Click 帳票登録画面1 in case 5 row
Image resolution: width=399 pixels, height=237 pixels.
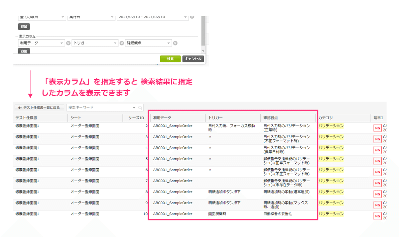tap(27, 159)
